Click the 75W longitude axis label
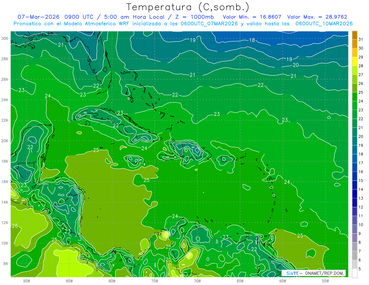Image resolution: width=369 pixels, height=285 pixels. coord(155,281)
